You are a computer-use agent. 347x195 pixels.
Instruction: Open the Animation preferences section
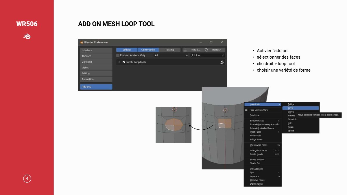click(96, 79)
